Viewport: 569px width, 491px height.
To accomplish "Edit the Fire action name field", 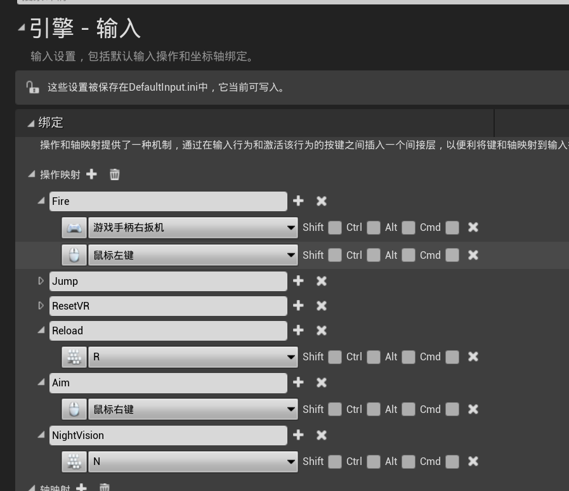I will click(x=168, y=201).
